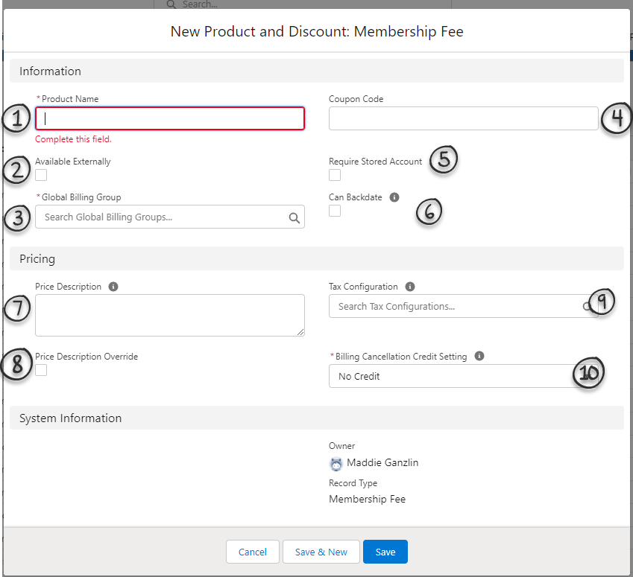This screenshot has height=577, width=633.
Task: Click the Tax Configuration info tooltip icon
Action: click(x=408, y=286)
